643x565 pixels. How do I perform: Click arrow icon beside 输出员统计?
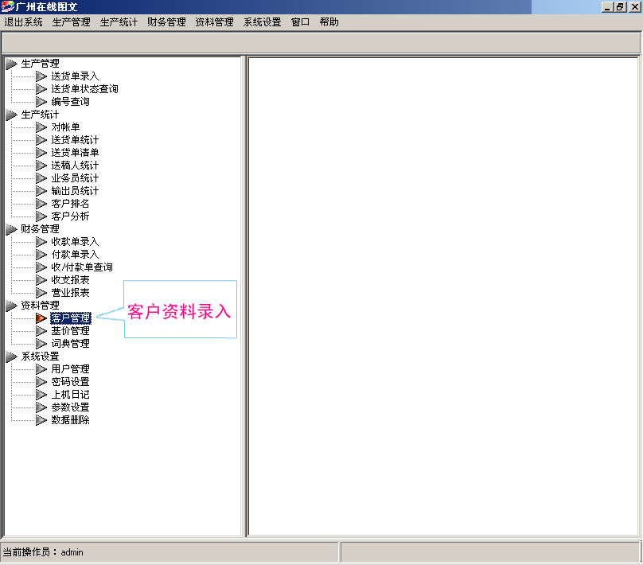pos(41,191)
